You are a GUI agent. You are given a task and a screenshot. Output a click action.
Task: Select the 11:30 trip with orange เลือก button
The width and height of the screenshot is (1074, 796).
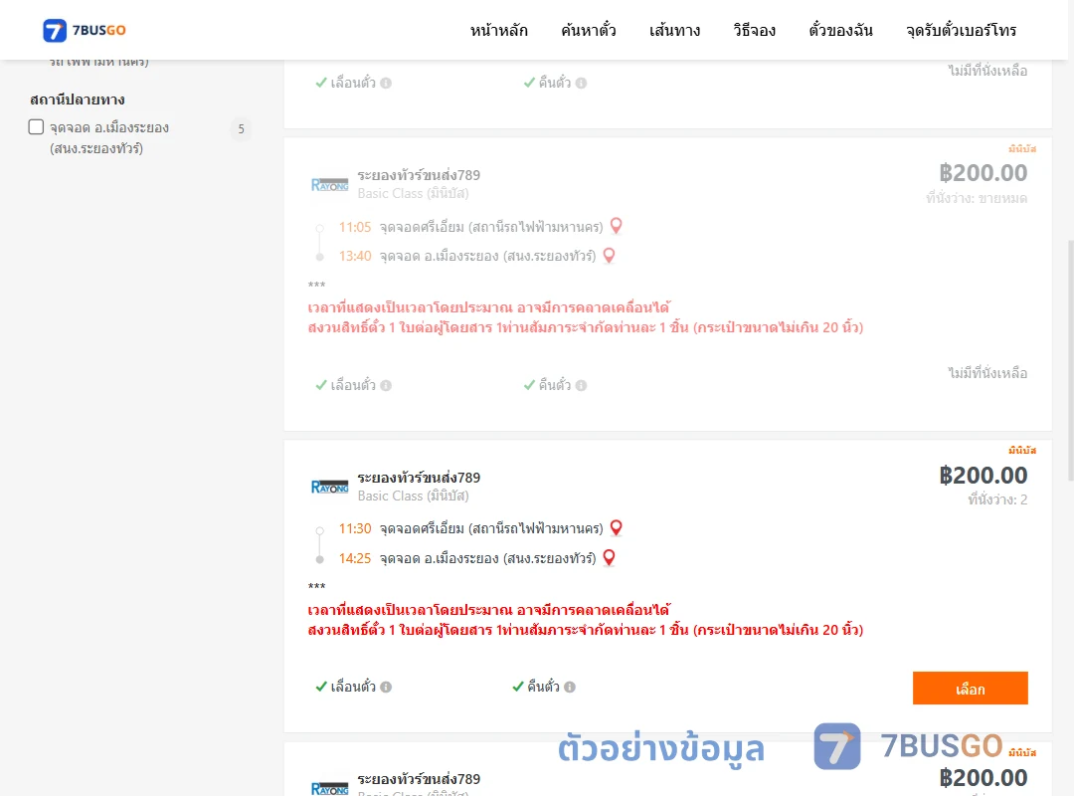(970, 688)
